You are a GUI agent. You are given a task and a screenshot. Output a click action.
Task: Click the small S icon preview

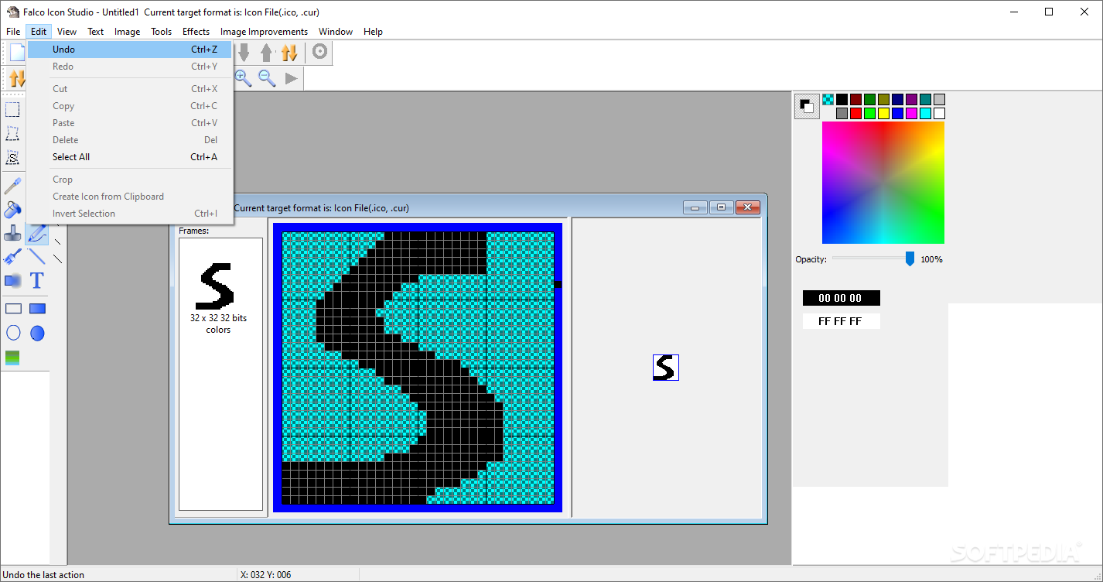point(666,368)
